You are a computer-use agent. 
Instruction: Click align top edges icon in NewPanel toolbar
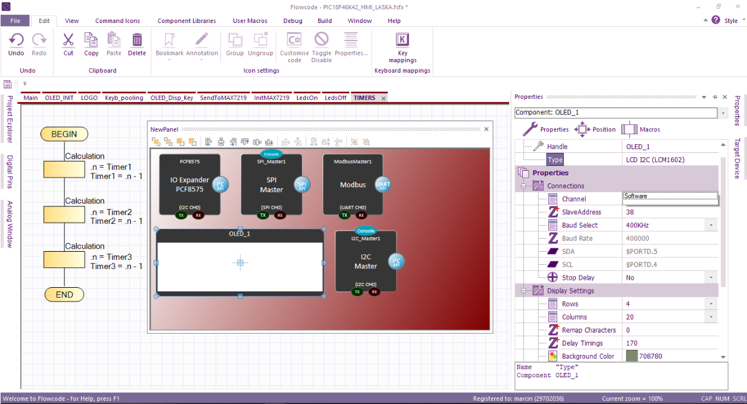pyautogui.click(x=245, y=141)
